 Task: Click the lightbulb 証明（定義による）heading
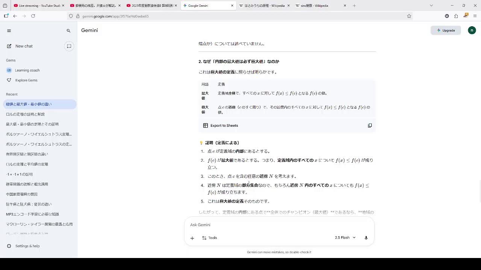[x=219, y=143]
